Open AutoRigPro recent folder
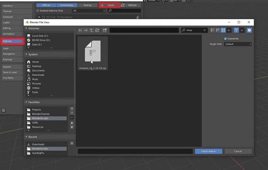The image size is (268, 170). tap(38, 153)
